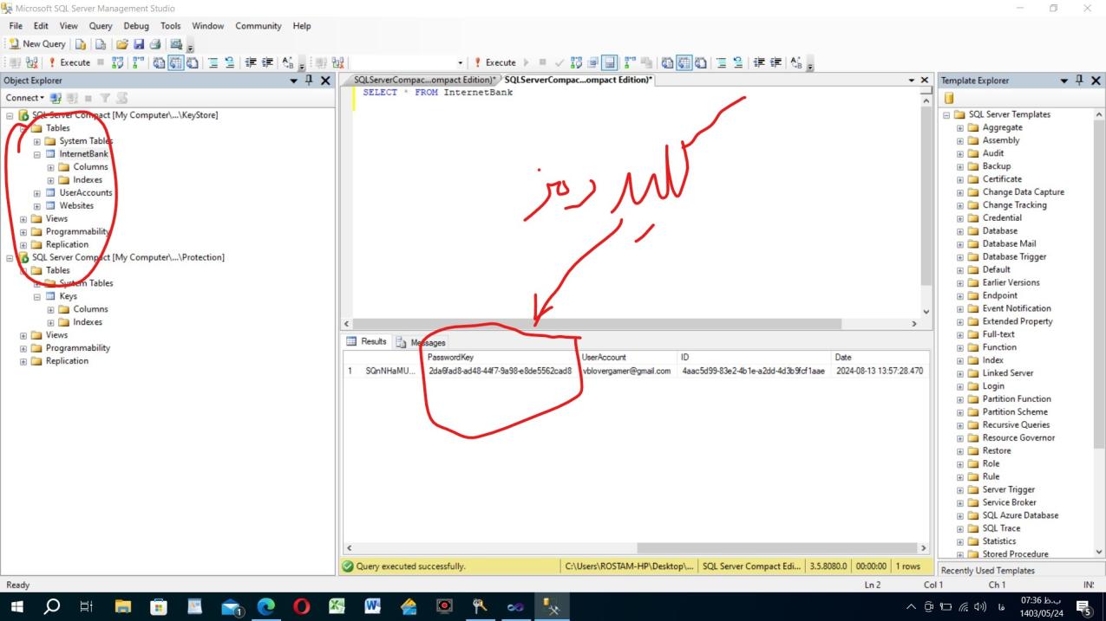Click the Print icon in toolbar
Screen dimensions: 1106x621
[x=155, y=44]
